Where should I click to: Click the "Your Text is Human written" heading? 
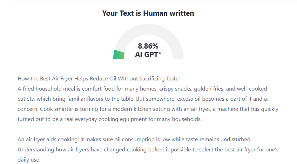148,13
